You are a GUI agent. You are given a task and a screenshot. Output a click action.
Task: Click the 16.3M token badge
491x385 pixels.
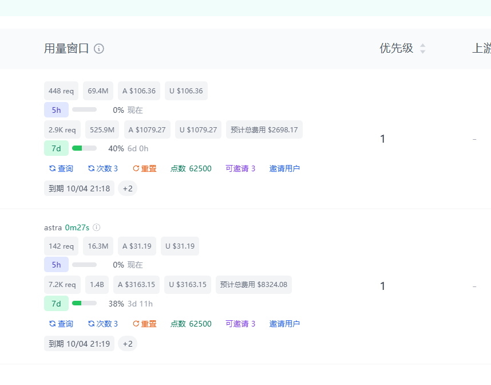click(x=98, y=246)
